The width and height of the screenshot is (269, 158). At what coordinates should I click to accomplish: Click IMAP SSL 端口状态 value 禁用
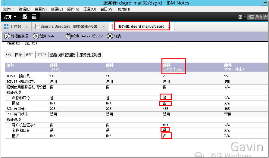click(x=53, y=114)
